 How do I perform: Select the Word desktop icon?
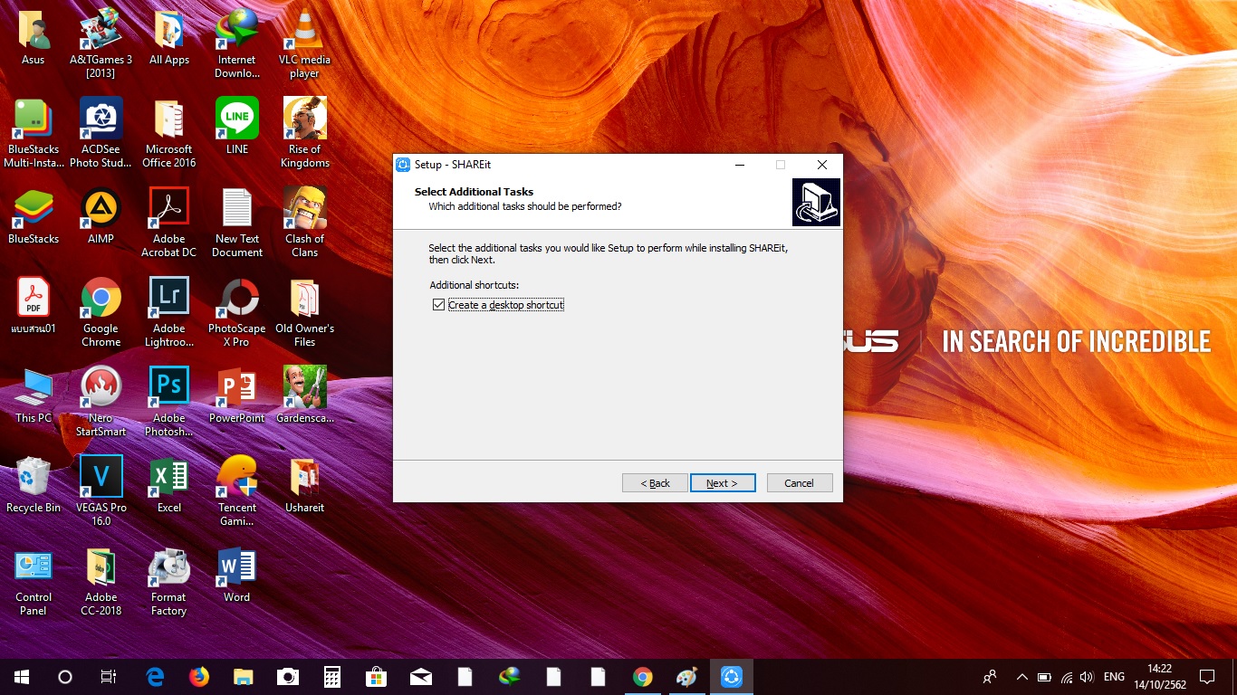tap(237, 575)
